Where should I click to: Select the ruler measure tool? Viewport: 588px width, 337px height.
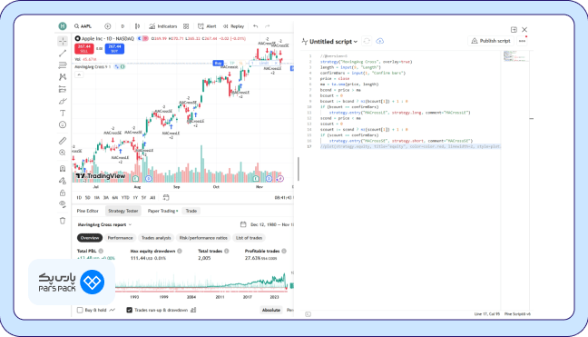click(x=63, y=141)
